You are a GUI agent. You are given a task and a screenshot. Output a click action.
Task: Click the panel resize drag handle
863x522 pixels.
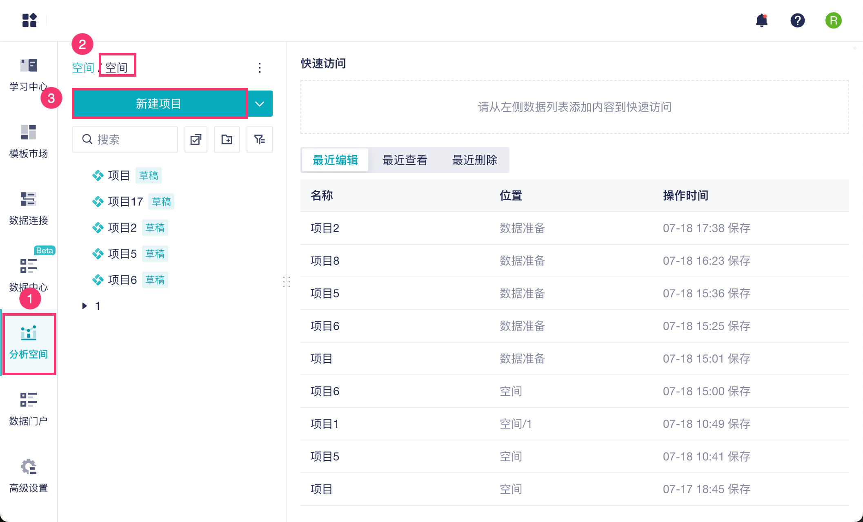point(287,281)
